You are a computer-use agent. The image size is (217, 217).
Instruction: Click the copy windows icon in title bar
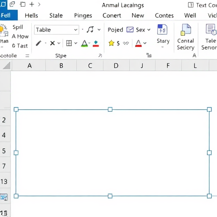pos(12,4)
